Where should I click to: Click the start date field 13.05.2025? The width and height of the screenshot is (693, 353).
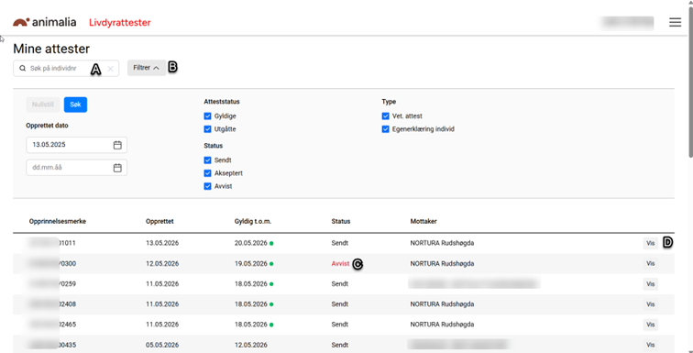point(76,145)
